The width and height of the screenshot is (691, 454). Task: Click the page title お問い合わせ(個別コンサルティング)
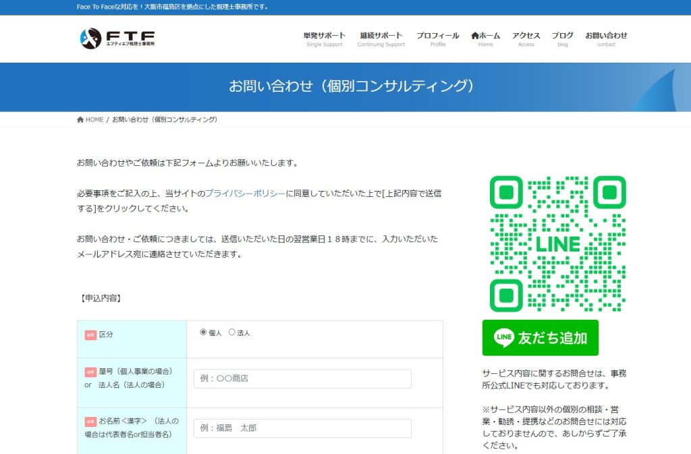click(x=351, y=86)
